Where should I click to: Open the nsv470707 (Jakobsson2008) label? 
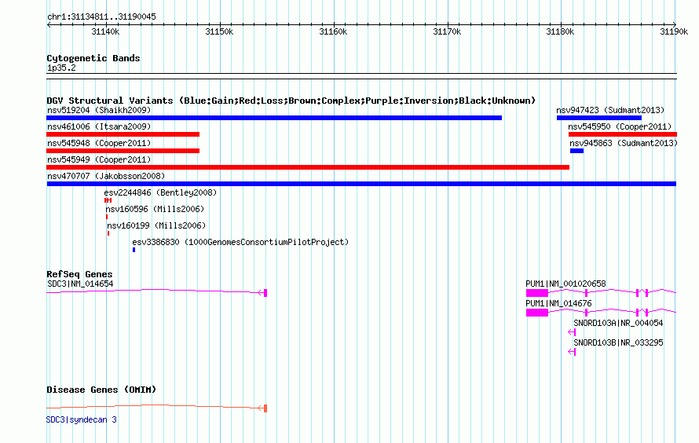(106, 176)
